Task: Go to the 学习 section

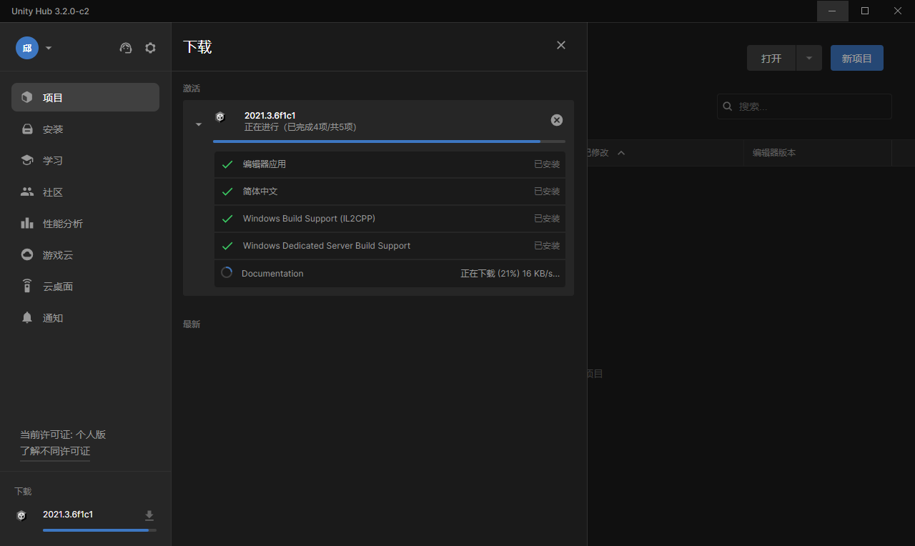Action: [x=85, y=161]
